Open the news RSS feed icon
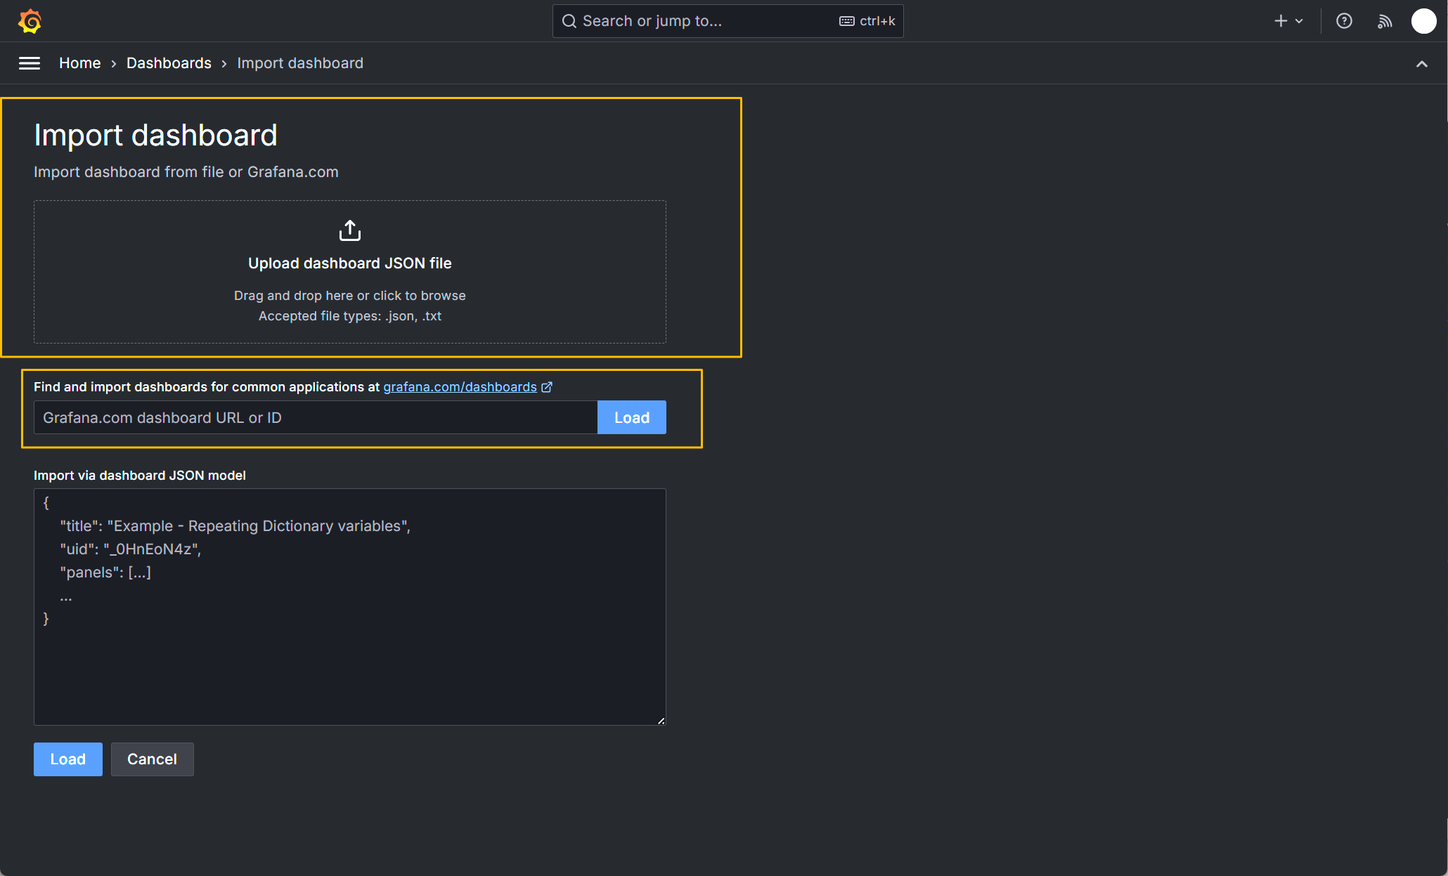 [1385, 21]
